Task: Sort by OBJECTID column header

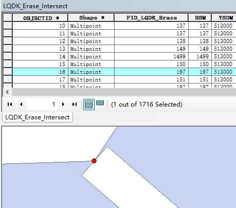Action: pos(40,17)
